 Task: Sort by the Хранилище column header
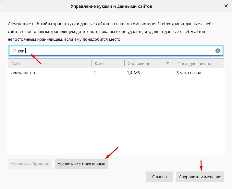[x=149, y=63]
